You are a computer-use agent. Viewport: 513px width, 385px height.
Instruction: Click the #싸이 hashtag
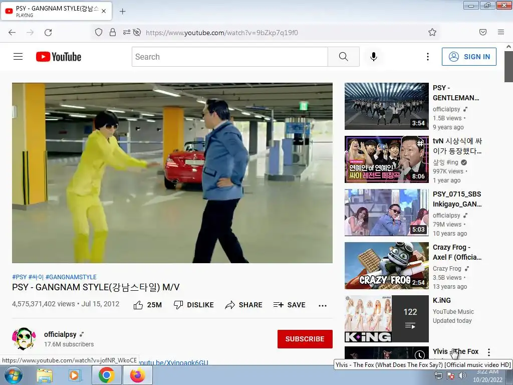point(36,277)
